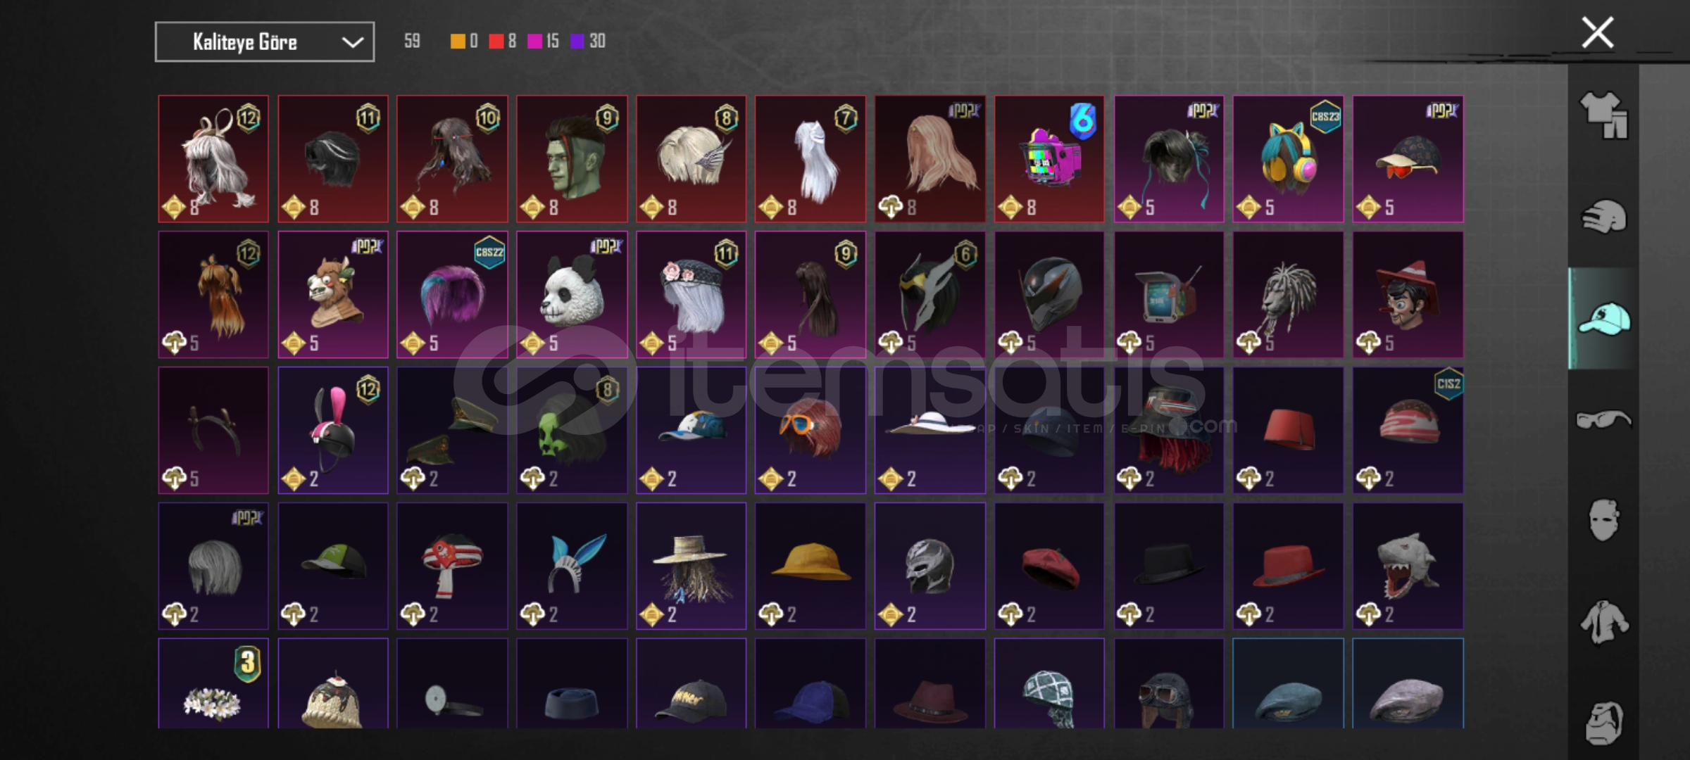This screenshot has width=1690, height=760.
Task: Open the outfits category icon in sidebar
Action: [1603, 115]
